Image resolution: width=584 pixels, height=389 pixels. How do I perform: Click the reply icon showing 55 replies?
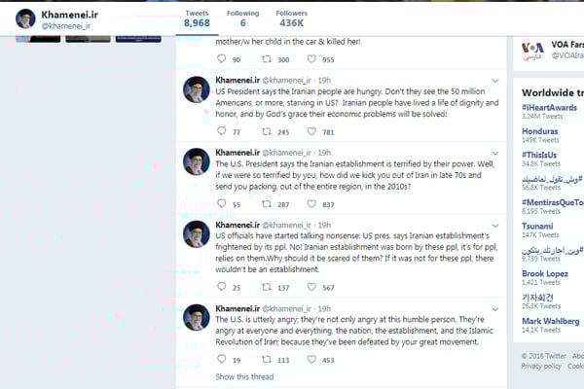pyautogui.click(x=221, y=204)
